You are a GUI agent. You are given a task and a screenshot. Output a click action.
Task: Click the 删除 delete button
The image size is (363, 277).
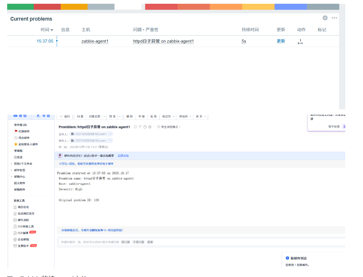(x=130, y=117)
